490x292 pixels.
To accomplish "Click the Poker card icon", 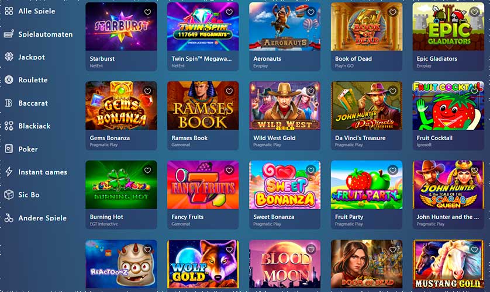I will point(9,149).
